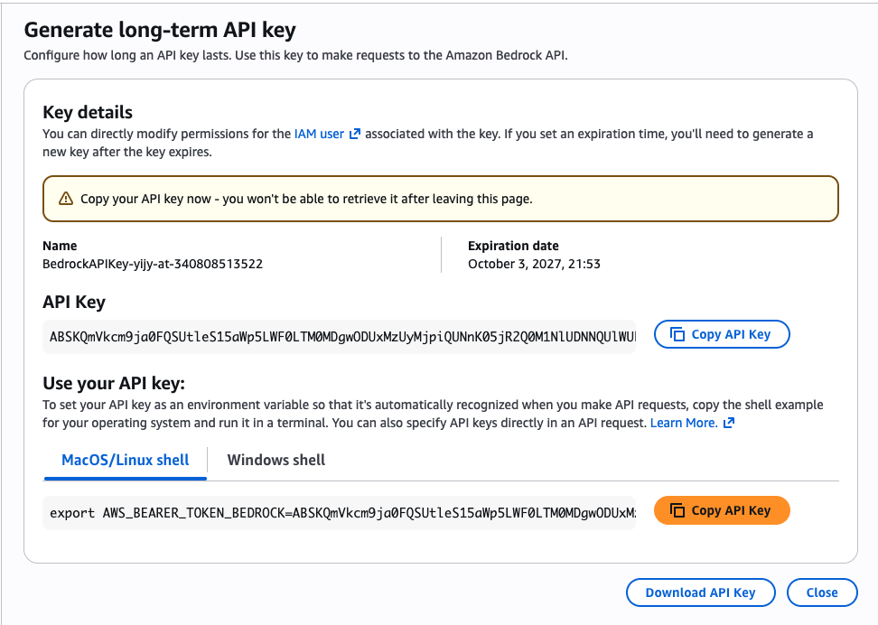Click the IAM user link
878x625 pixels.
[319, 134]
